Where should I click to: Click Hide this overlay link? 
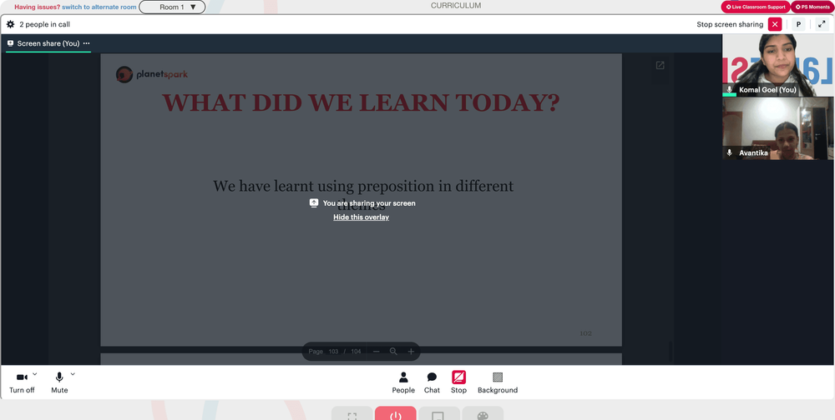pos(361,217)
